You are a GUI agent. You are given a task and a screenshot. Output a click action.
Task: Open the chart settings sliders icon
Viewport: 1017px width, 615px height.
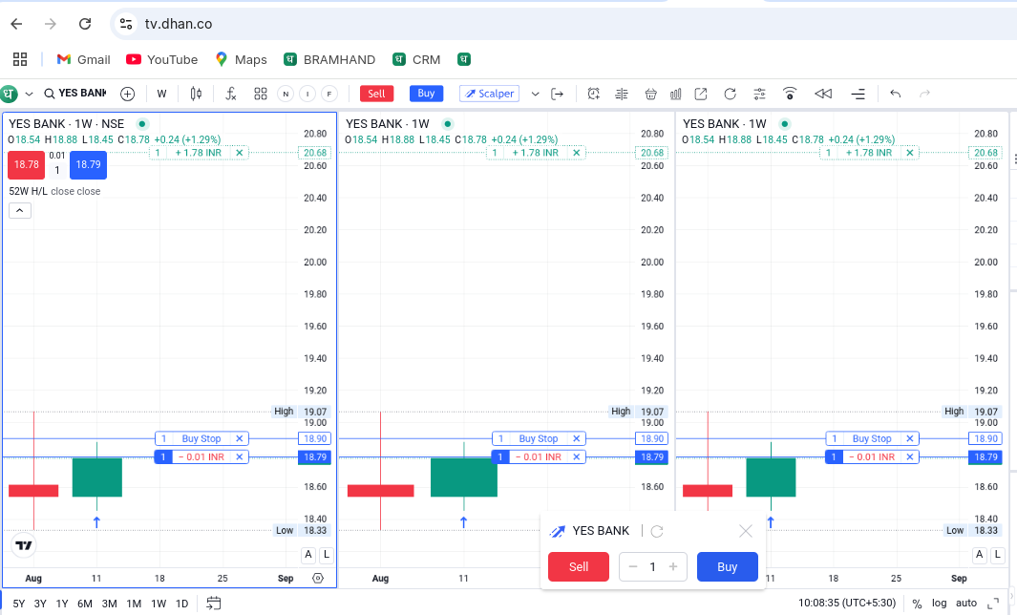(x=759, y=94)
